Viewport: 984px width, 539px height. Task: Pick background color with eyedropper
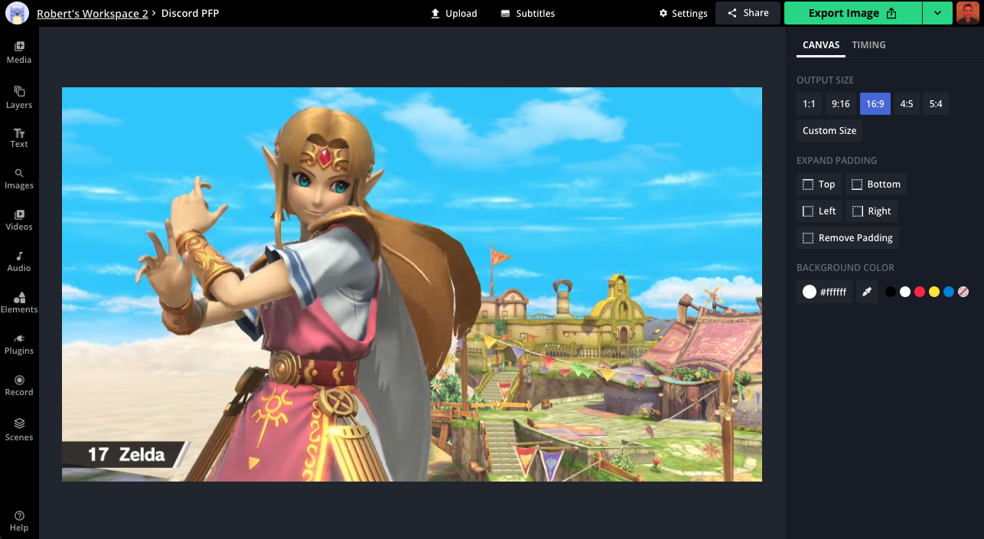(867, 292)
